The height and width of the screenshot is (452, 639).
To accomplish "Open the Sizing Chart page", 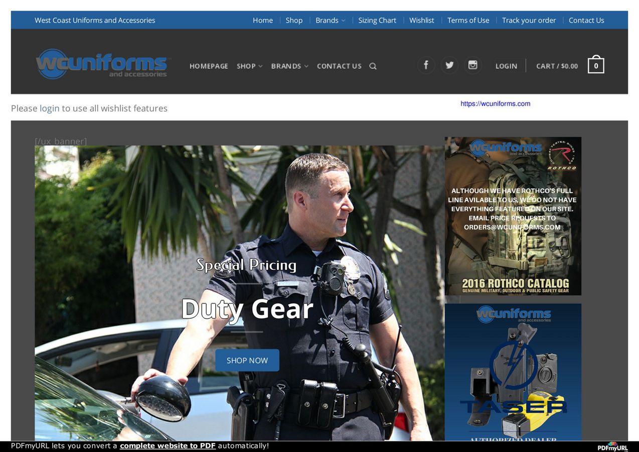I will 377,20.
